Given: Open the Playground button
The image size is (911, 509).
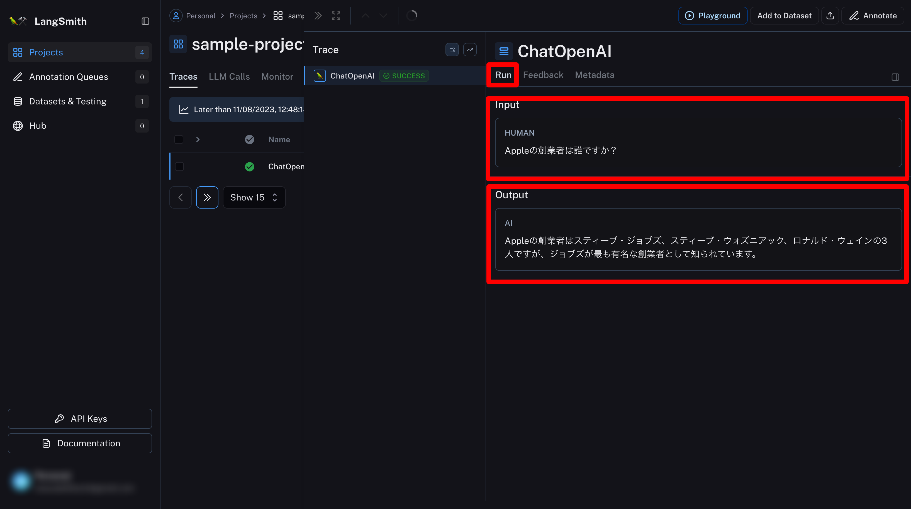Looking at the screenshot, I should pos(713,16).
